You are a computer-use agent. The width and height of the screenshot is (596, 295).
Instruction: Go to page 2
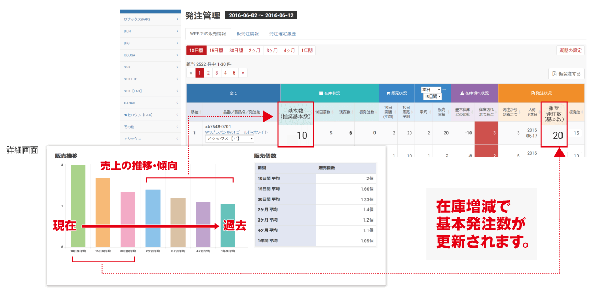click(208, 73)
